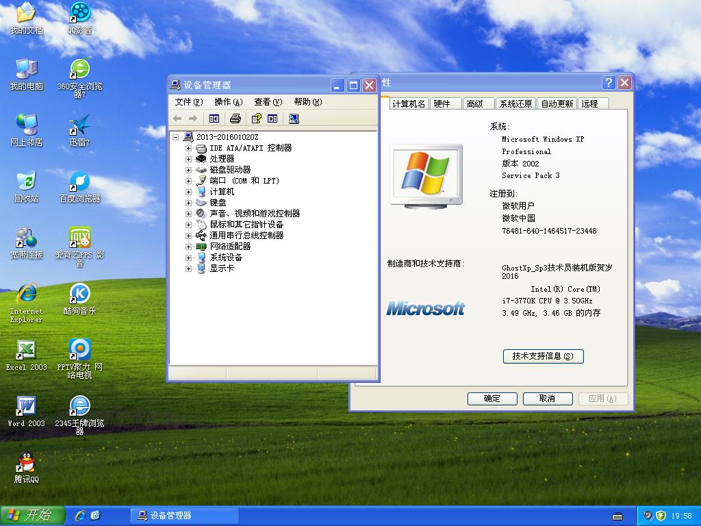This screenshot has height=526, width=701.
Task: Launch 爱奇艺PPS影音 shortcut
Action: pyautogui.click(x=79, y=247)
